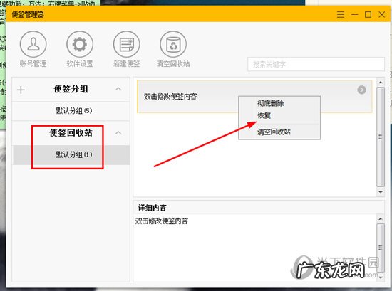
Task: Close the 便签管理器 window
Action: click(x=382, y=14)
